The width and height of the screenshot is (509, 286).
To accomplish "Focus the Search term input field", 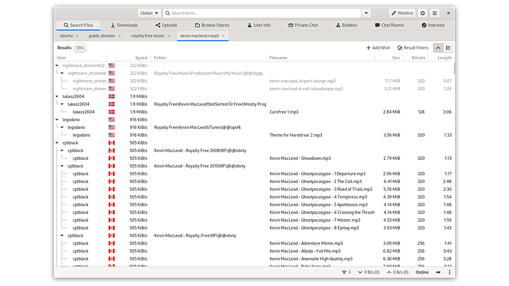I will 262,13.
